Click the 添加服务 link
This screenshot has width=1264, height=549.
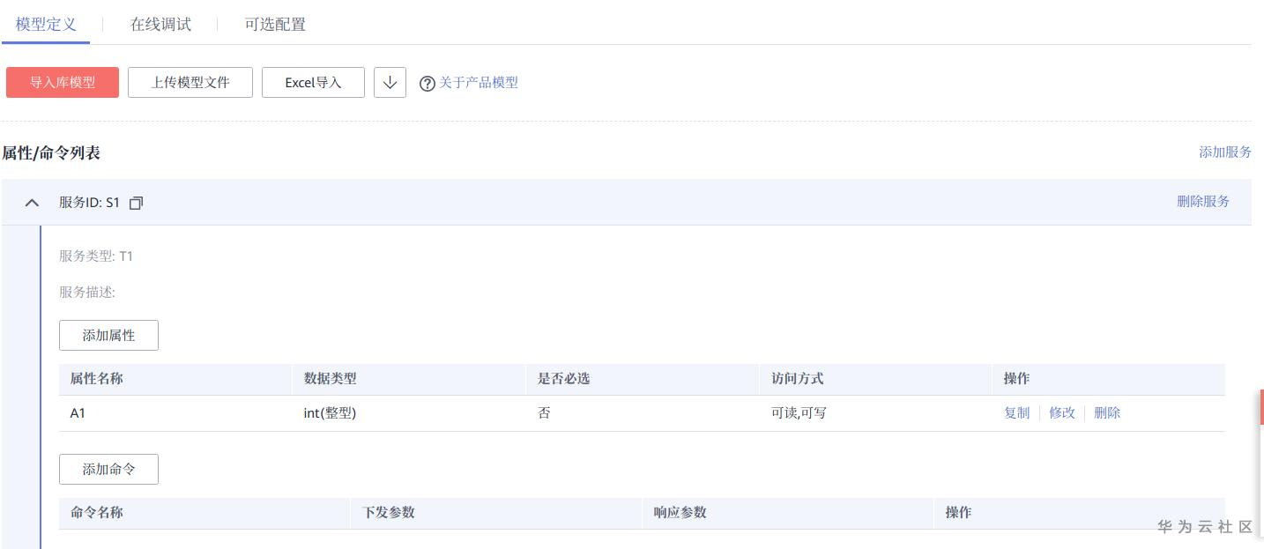[x=1224, y=152]
